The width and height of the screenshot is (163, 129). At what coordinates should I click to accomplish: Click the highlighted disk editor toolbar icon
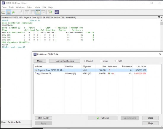[x=38, y=12]
